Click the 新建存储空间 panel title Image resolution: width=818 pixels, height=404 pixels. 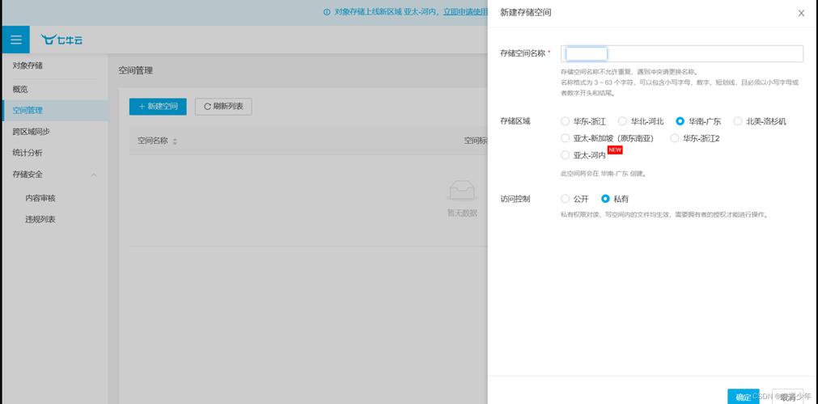[525, 12]
